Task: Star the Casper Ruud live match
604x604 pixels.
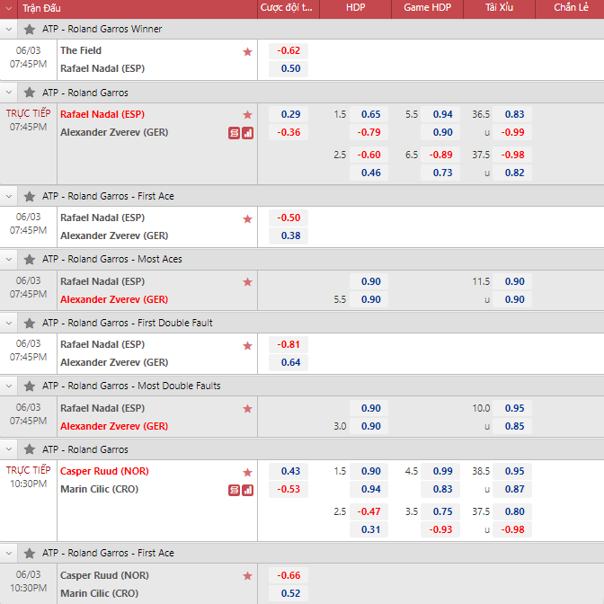Action: pos(247,472)
